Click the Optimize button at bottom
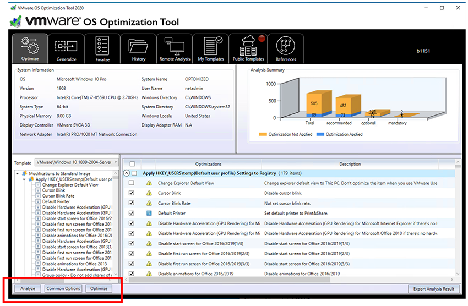Screen dimensions: 468x306 tap(99, 288)
